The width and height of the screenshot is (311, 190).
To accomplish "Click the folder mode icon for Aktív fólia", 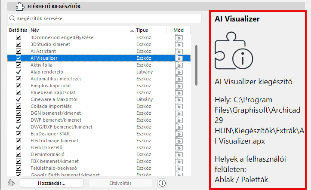I will [x=179, y=65].
